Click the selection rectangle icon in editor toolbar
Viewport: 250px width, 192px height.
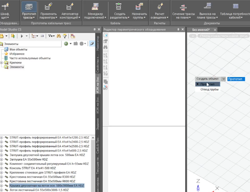tap(105, 35)
